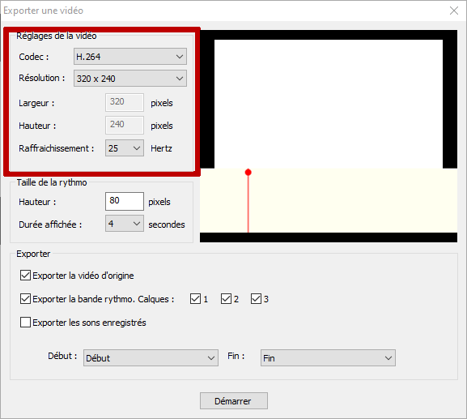Image resolution: width=467 pixels, height=419 pixels.
Task: Open the Raffraichissement dropdown set to 25
Action: point(125,148)
